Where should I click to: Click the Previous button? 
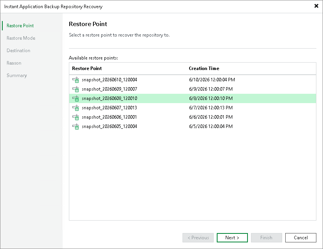198,238
